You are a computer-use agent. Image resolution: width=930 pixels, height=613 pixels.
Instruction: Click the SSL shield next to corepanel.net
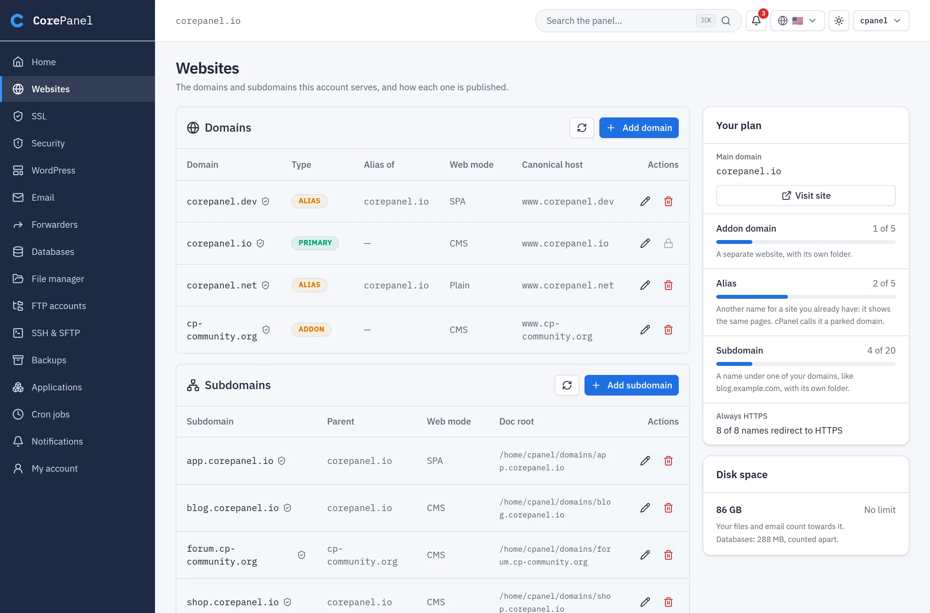tap(265, 285)
